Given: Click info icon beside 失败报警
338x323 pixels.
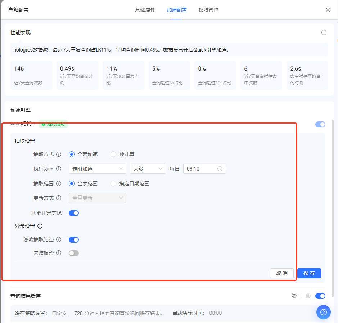Looking at the screenshot, I should click(x=59, y=253).
